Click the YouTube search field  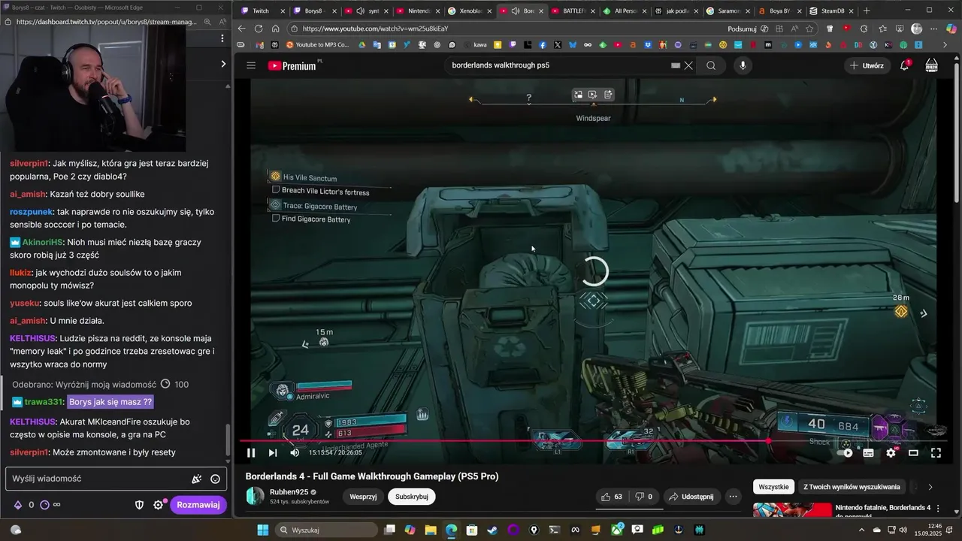pyautogui.click(x=560, y=65)
